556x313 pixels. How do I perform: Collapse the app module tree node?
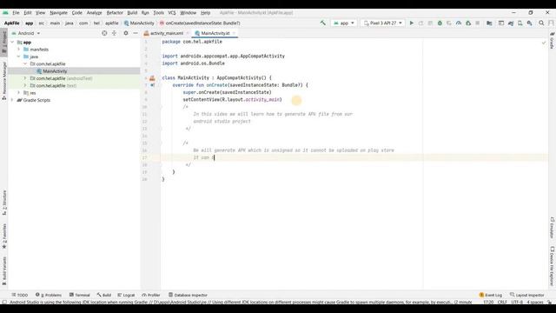click(x=13, y=43)
